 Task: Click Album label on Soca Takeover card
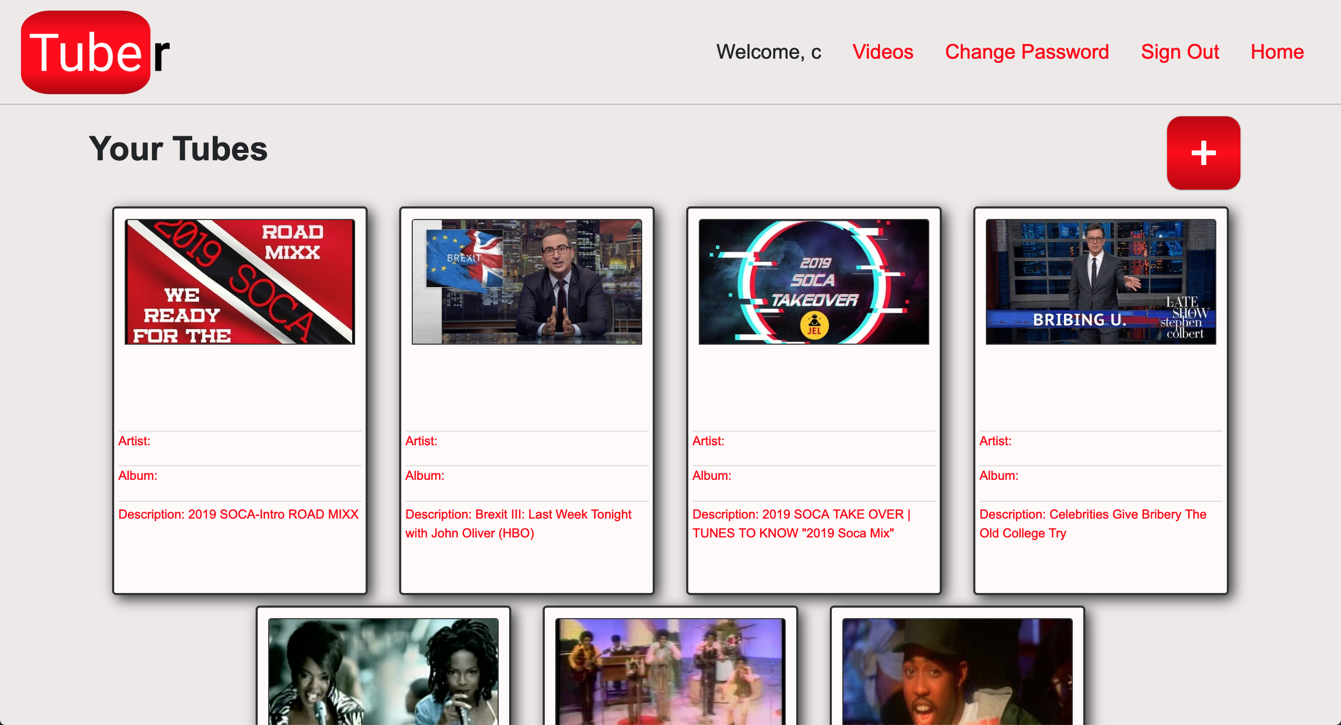712,476
